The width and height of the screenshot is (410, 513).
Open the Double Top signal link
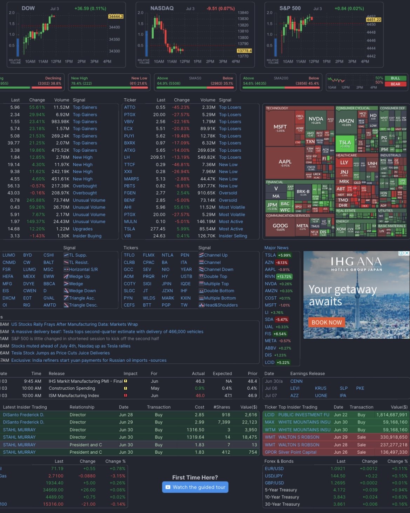(215, 277)
